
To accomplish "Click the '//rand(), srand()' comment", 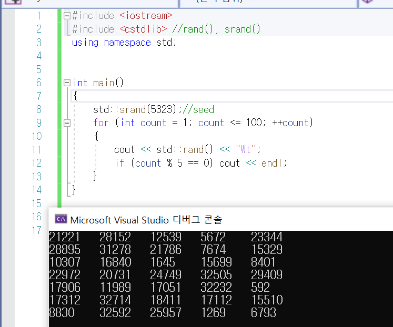I will click(216, 29).
